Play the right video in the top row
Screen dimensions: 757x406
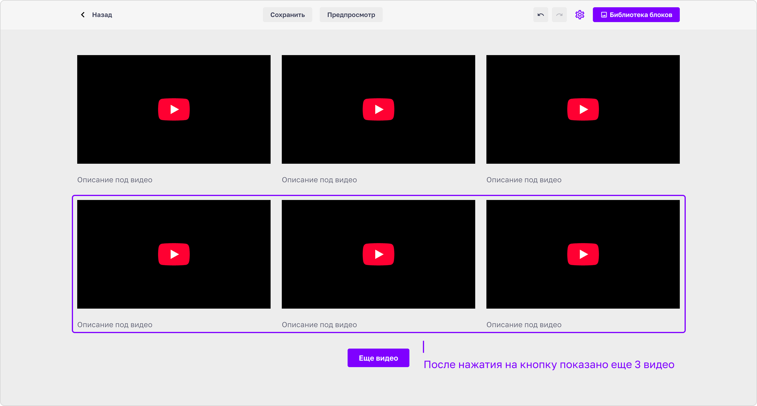click(583, 109)
